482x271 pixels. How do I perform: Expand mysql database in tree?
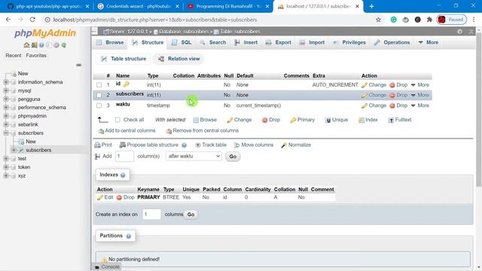tap(6, 90)
